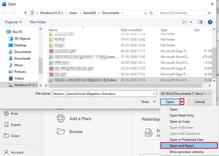Click Kernel30 in the address breadcrumb
The image size is (219, 156).
90,13
